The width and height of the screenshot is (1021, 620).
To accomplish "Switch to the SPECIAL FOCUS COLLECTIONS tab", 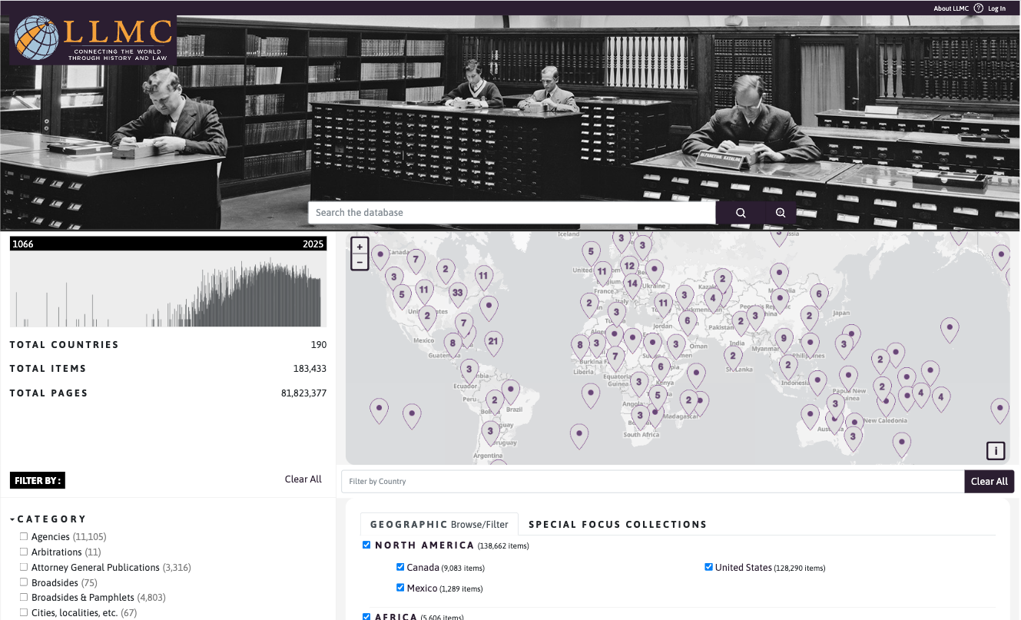I will click(618, 524).
